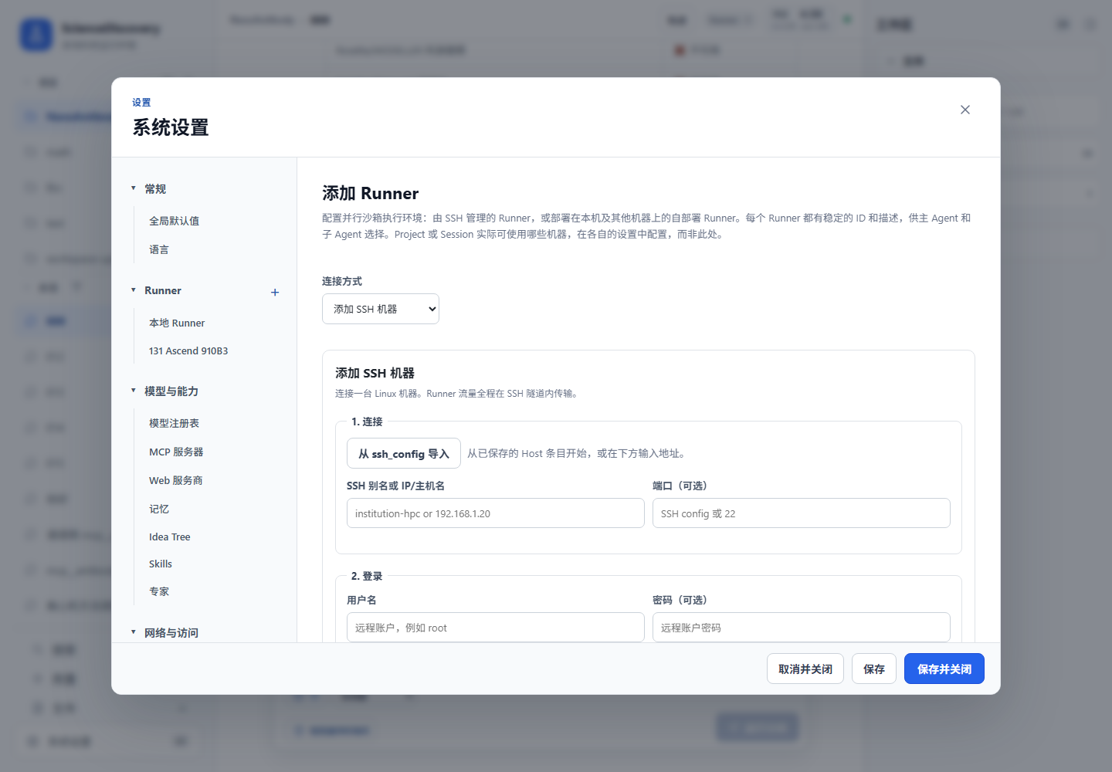Click the blue 保存并关闭 button
The image size is (1112, 772).
click(944, 669)
